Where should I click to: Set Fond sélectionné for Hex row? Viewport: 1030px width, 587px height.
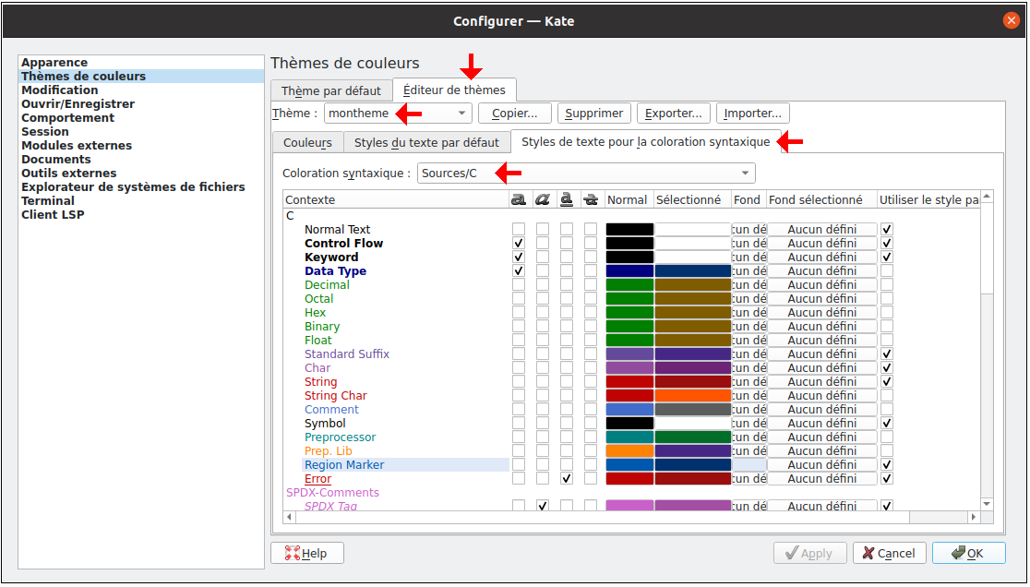(x=821, y=313)
